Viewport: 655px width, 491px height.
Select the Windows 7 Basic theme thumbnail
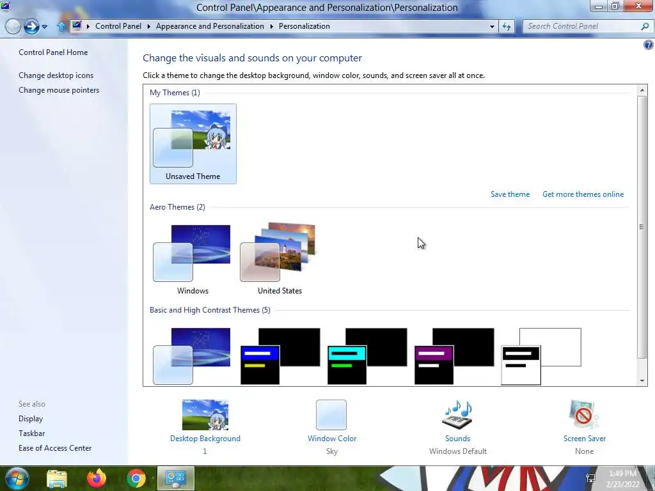192,356
